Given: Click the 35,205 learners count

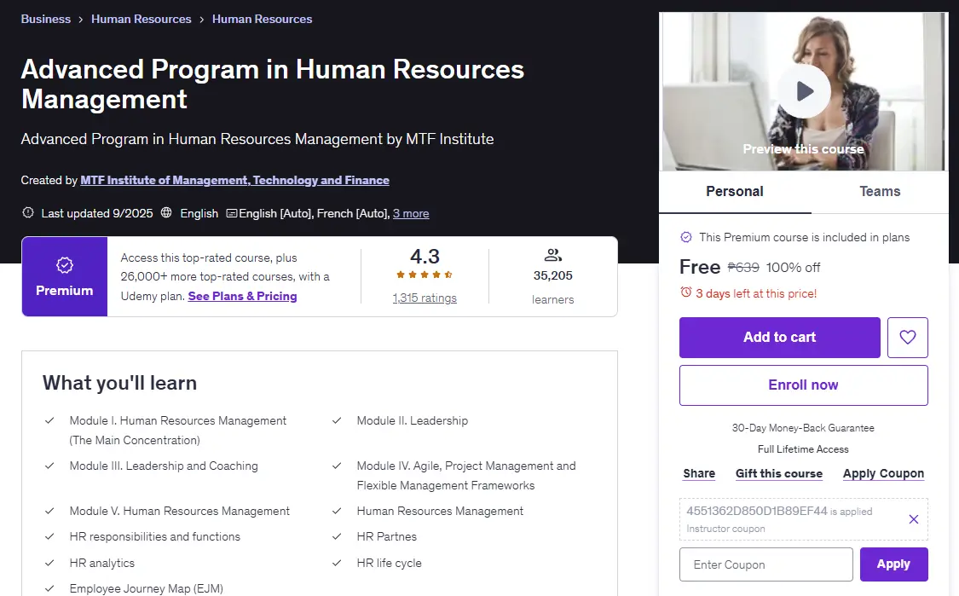Looking at the screenshot, I should pos(553,275).
